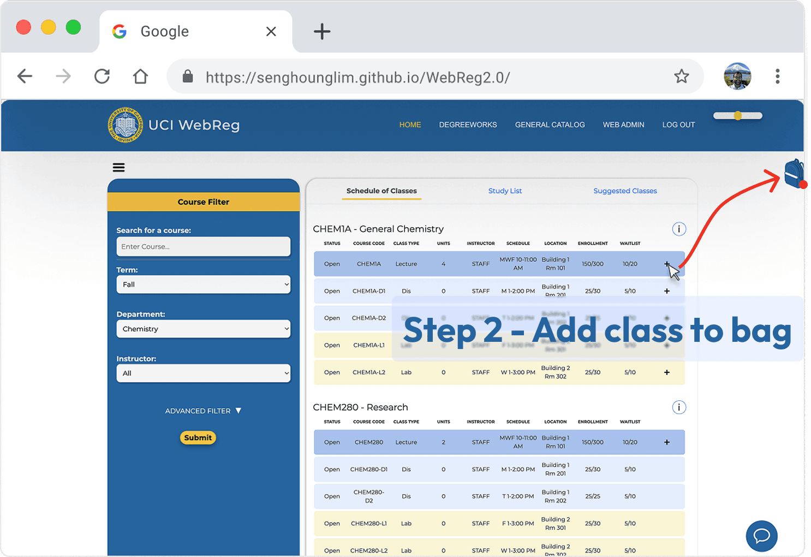Bookmark the page with the star icon

pyautogui.click(x=681, y=76)
